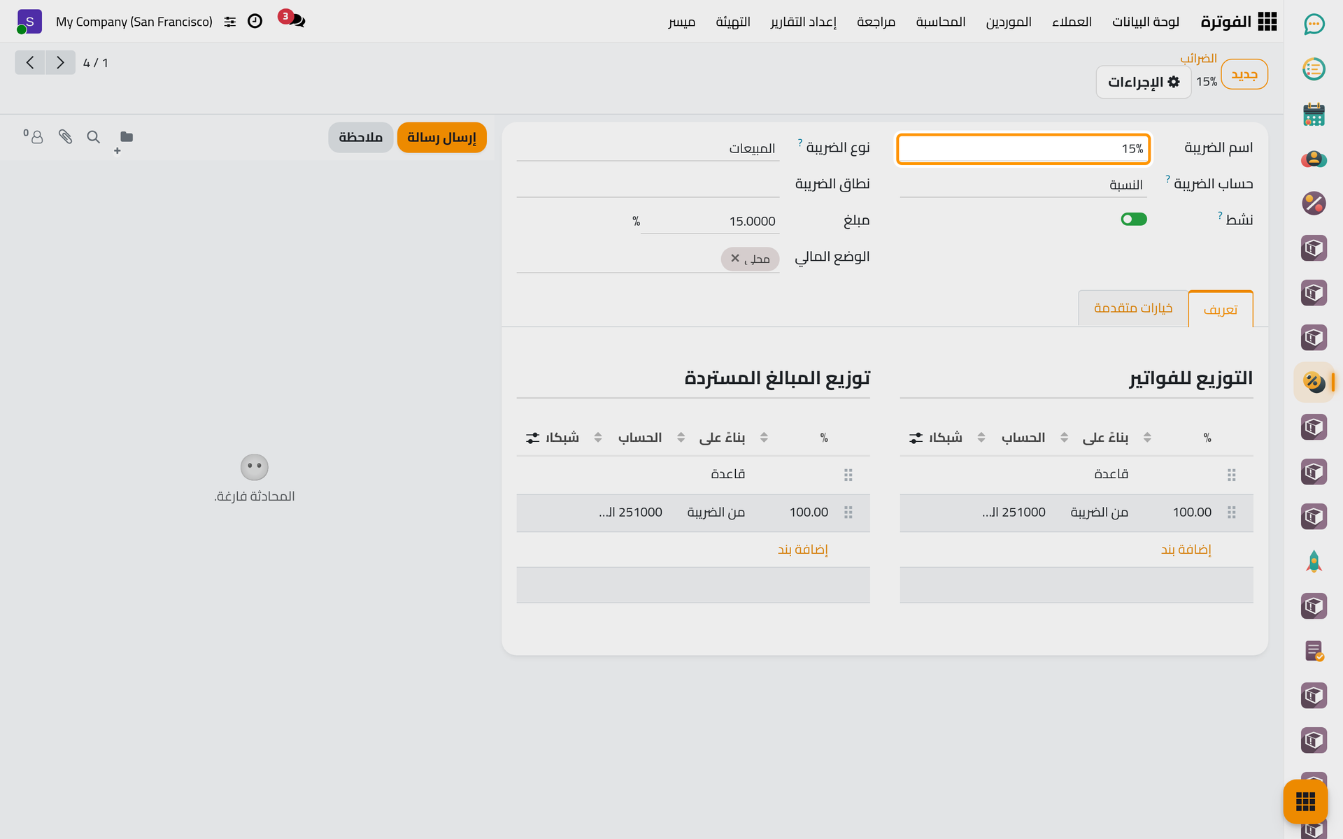The width and height of the screenshot is (1343, 839).
Task: Open the المحاسبة menu
Action: click(x=941, y=22)
